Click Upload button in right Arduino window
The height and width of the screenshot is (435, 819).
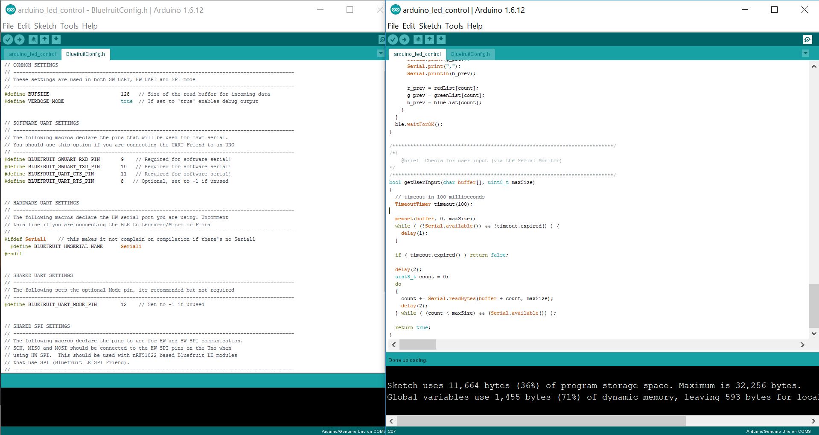(405, 40)
